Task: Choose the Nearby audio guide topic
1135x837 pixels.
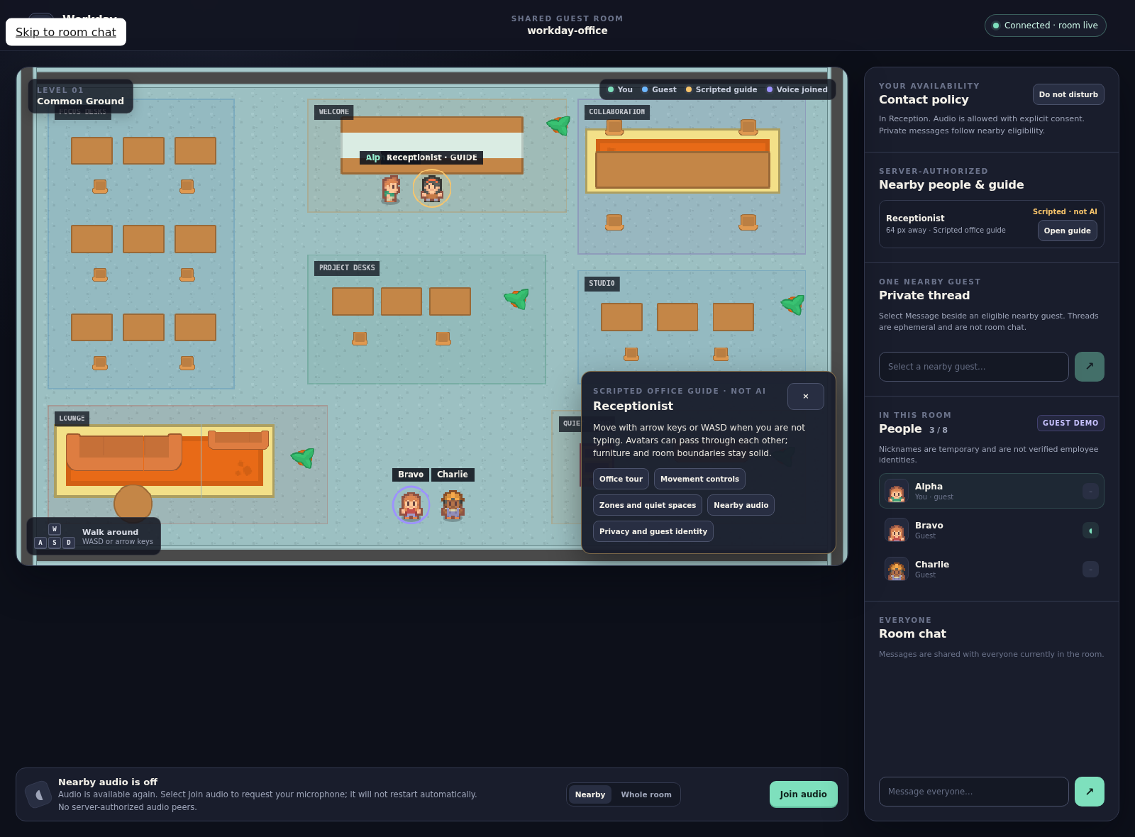Action: pos(741,505)
